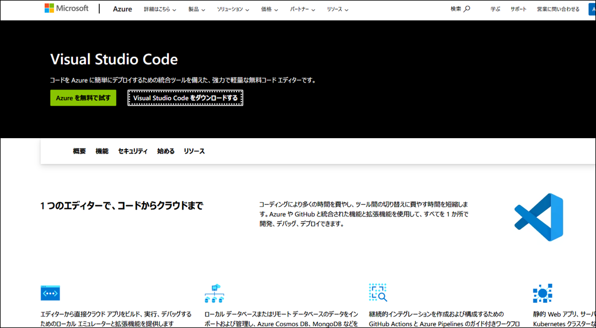Screen dimensions: 596x328
Task: Open the ソリューション dropdown
Action: [x=233, y=10]
